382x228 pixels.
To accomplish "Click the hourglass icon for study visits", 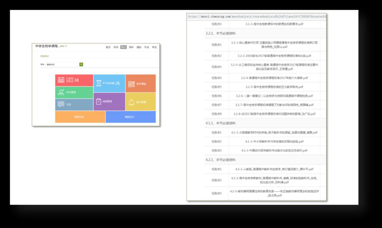I will tap(98, 83).
